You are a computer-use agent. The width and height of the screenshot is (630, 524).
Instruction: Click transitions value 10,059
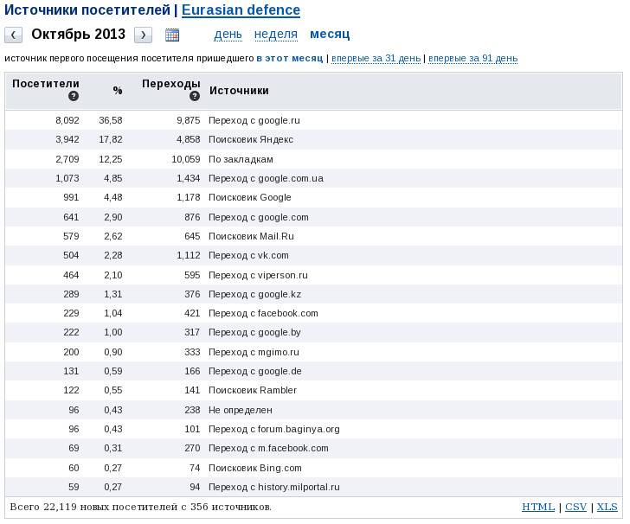185,159
